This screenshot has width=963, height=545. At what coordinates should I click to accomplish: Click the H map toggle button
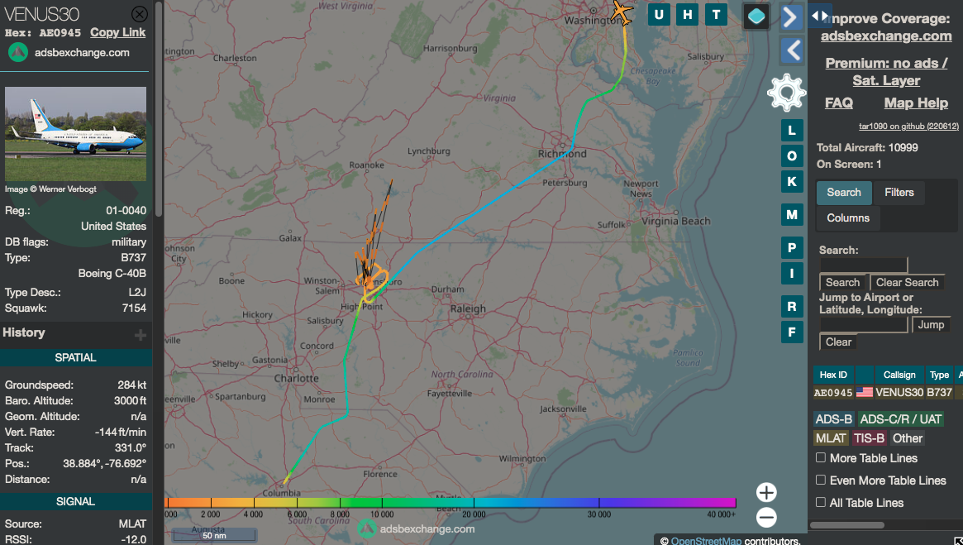(x=687, y=15)
